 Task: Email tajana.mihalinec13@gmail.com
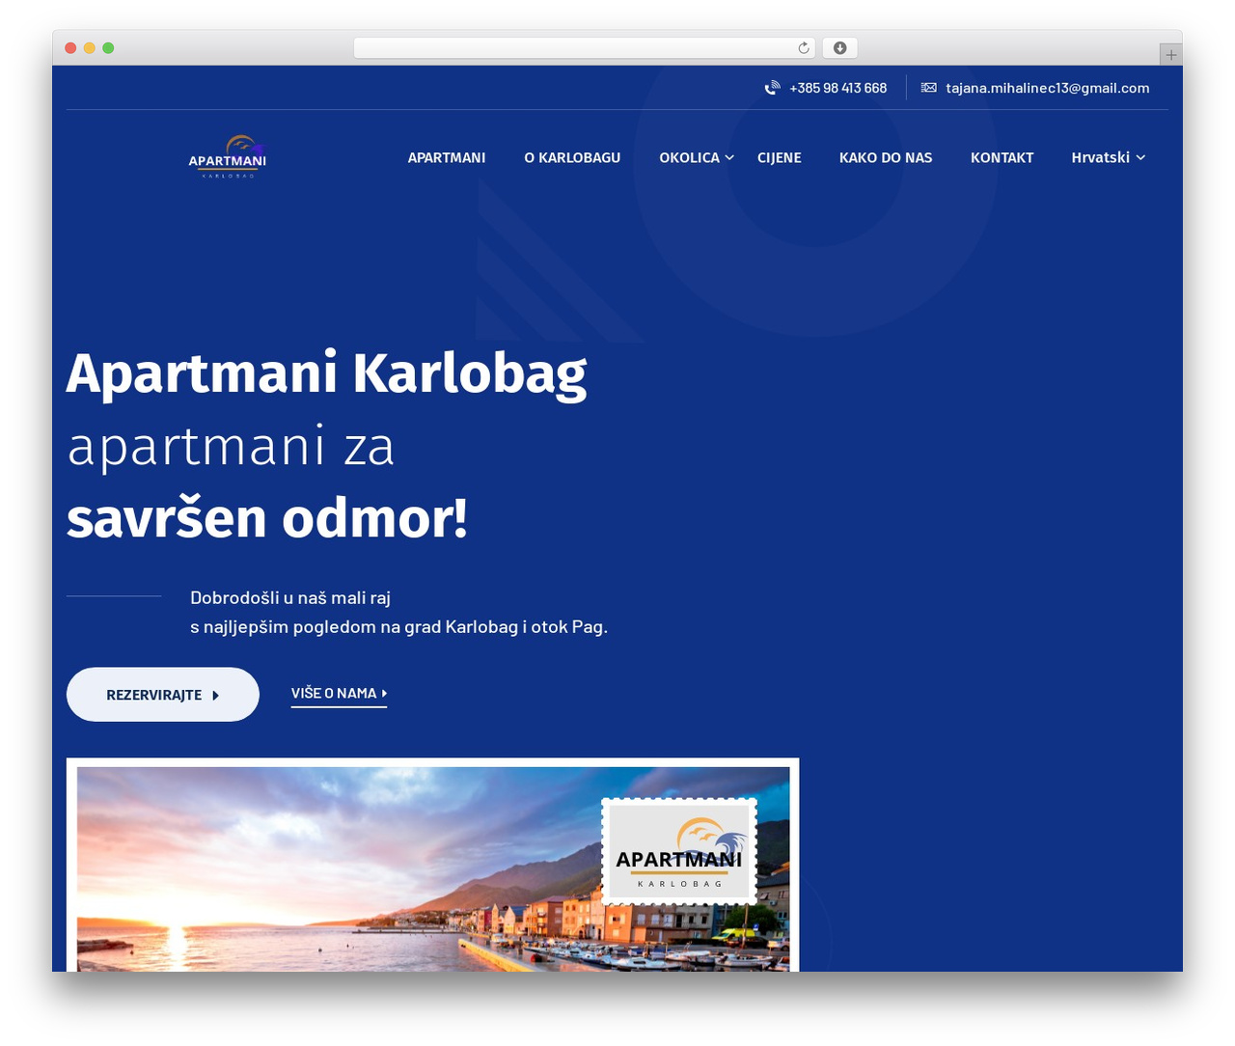click(x=1048, y=88)
